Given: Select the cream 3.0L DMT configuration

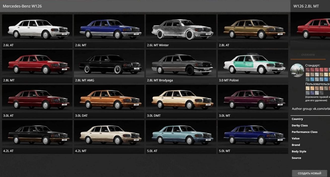Looking at the screenshot, I should (181, 100).
